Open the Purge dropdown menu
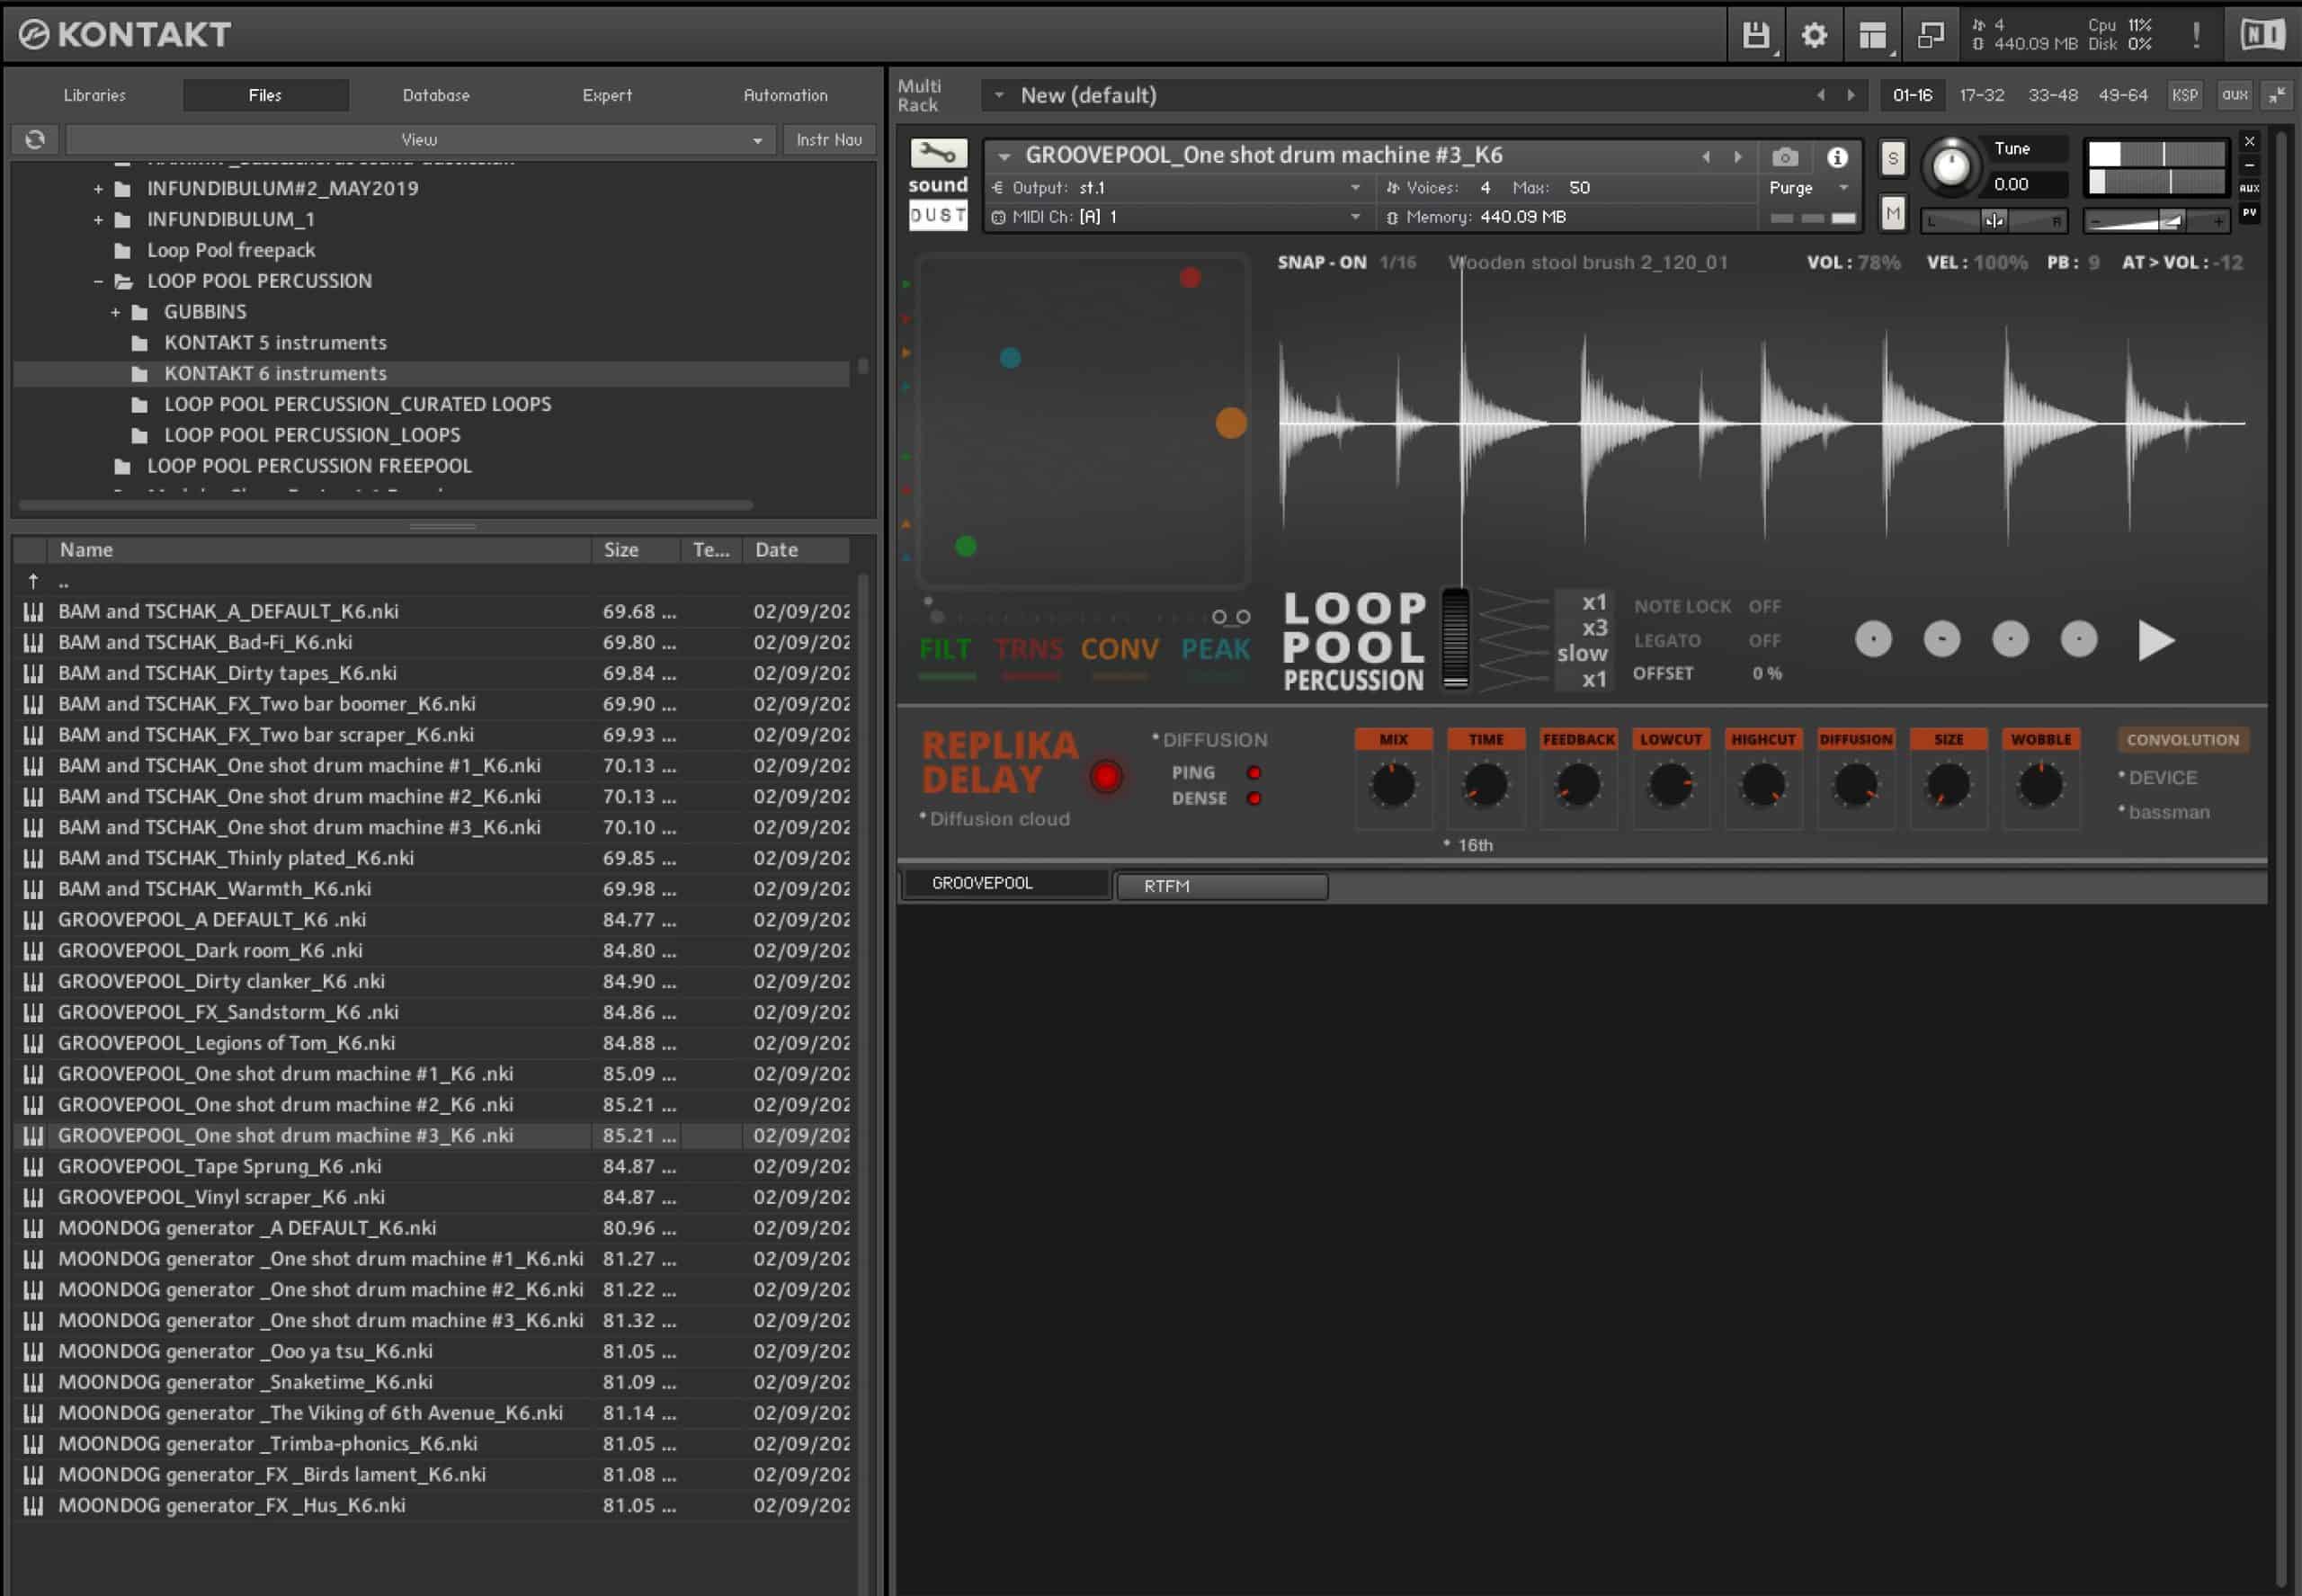2302x1596 pixels. click(x=1810, y=188)
